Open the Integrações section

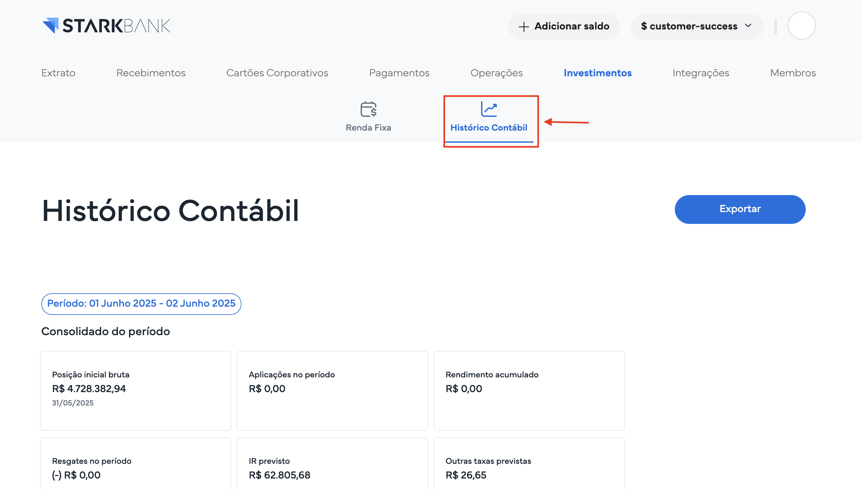click(701, 73)
